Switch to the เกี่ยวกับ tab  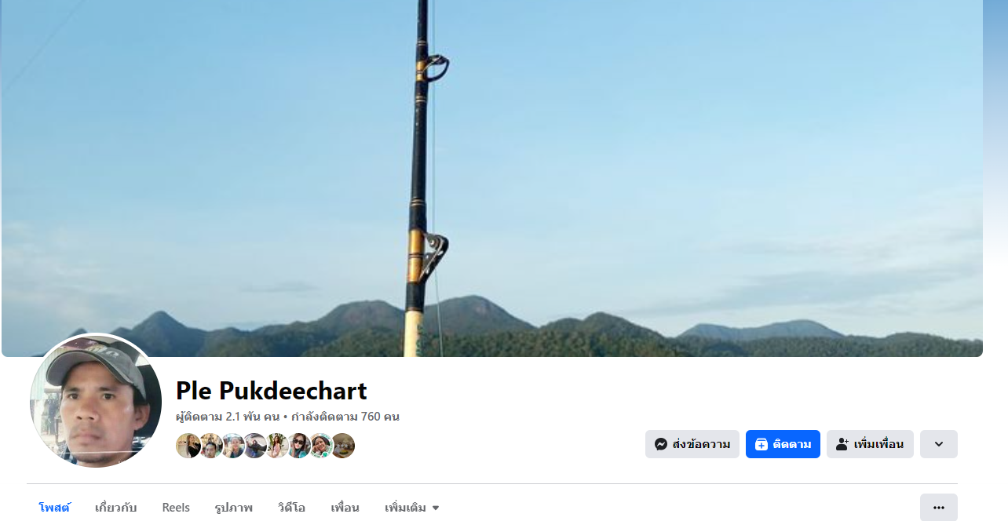pos(115,508)
